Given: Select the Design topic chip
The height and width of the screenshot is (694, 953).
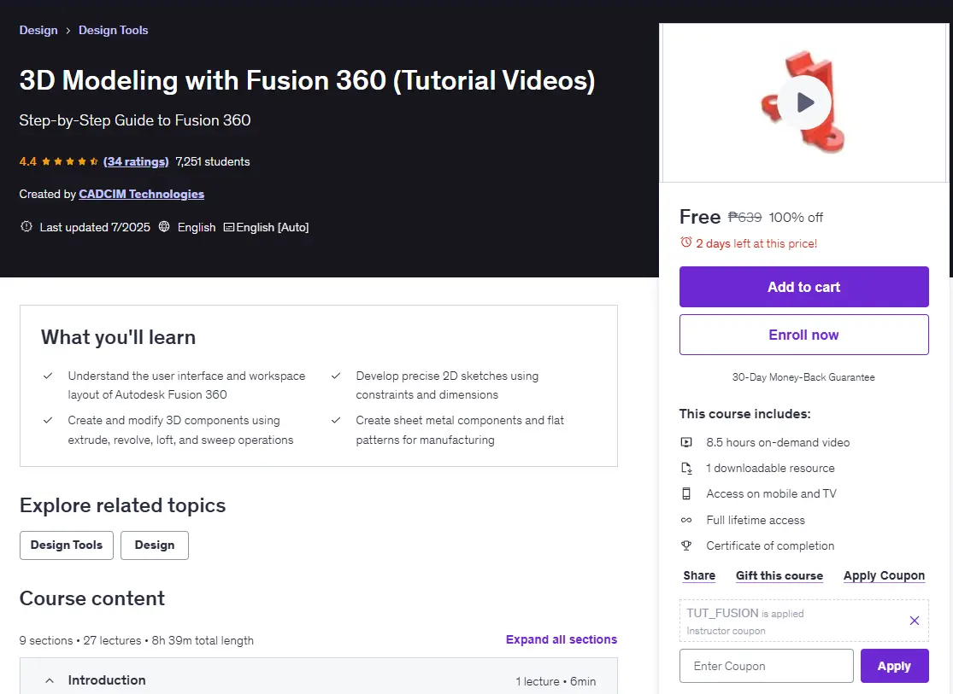Looking at the screenshot, I should 155,545.
